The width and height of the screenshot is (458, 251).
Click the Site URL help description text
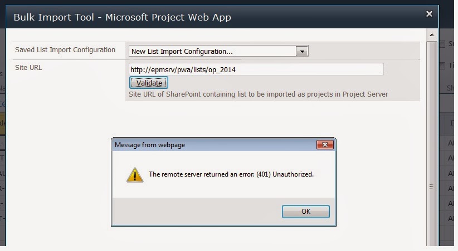258,94
